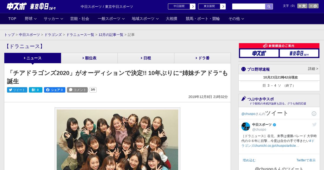The image size is (324, 170).
Task: Open the @chuspo handle in tweet
Action: [259, 130]
